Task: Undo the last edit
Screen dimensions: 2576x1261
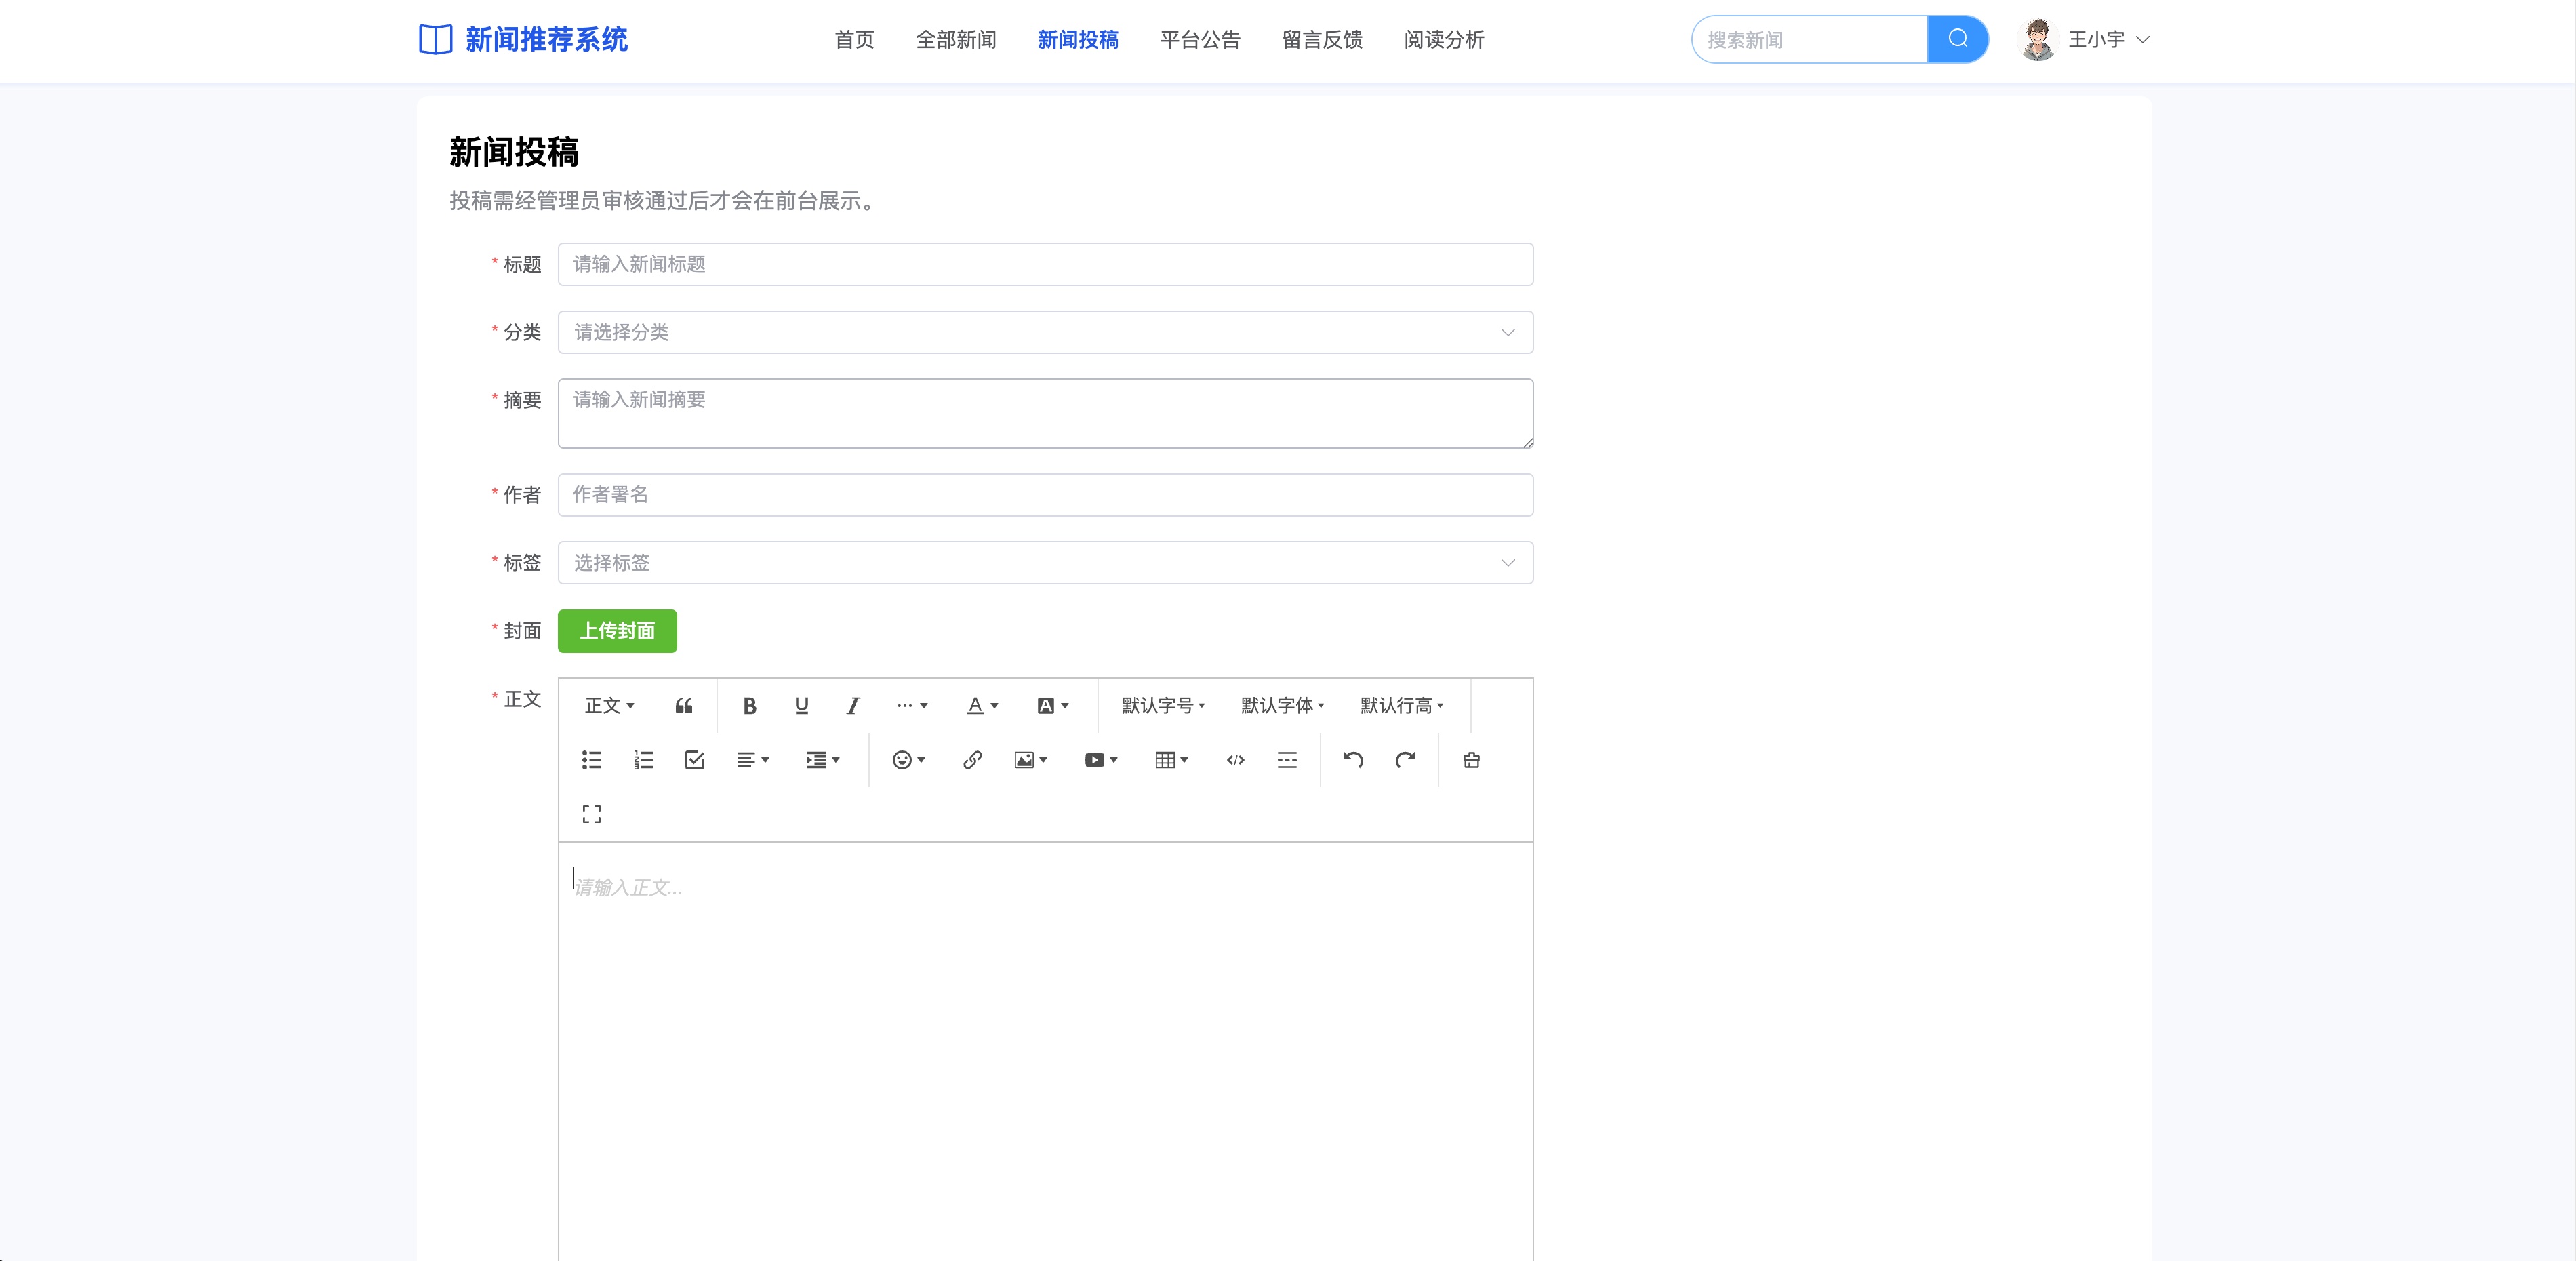Action: pos(1353,760)
